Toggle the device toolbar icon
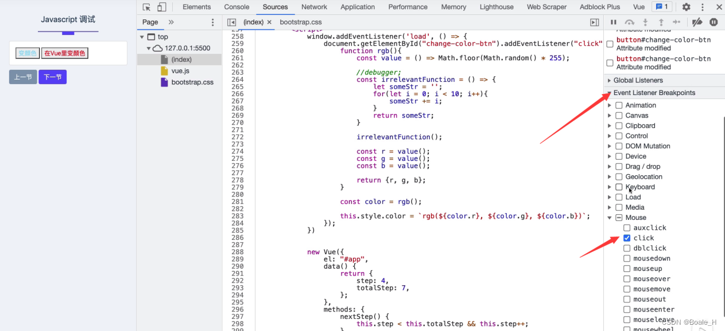Viewport: 725px width, 331px height. coord(162,7)
